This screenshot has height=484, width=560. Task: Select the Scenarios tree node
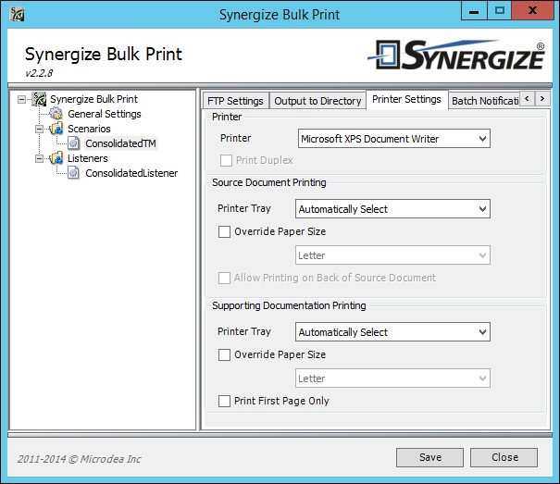(89, 129)
